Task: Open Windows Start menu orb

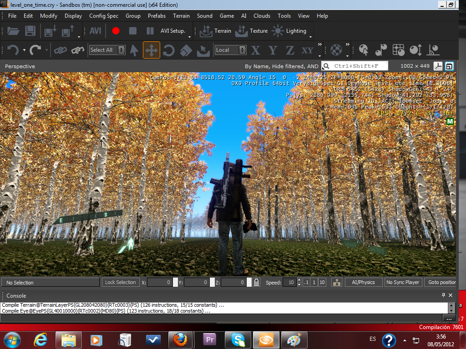Action: 12,340
